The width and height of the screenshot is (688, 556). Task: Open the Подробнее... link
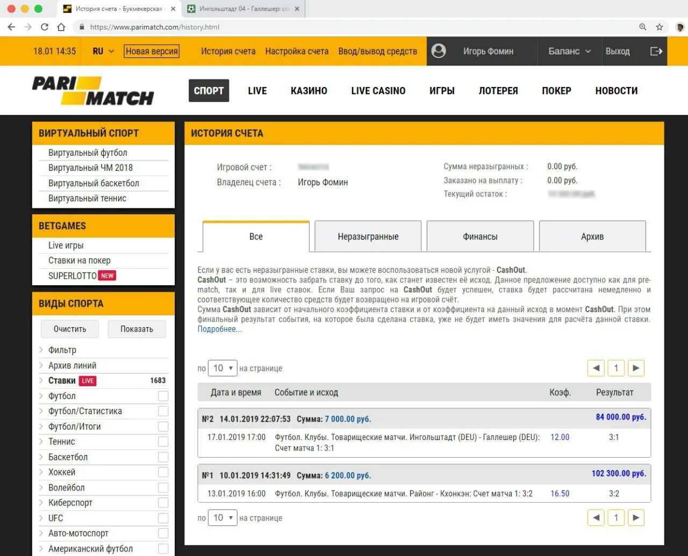(219, 329)
